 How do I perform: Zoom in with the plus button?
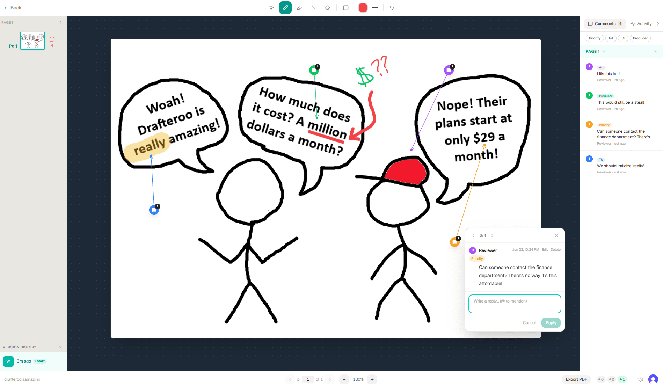[372, 379]
